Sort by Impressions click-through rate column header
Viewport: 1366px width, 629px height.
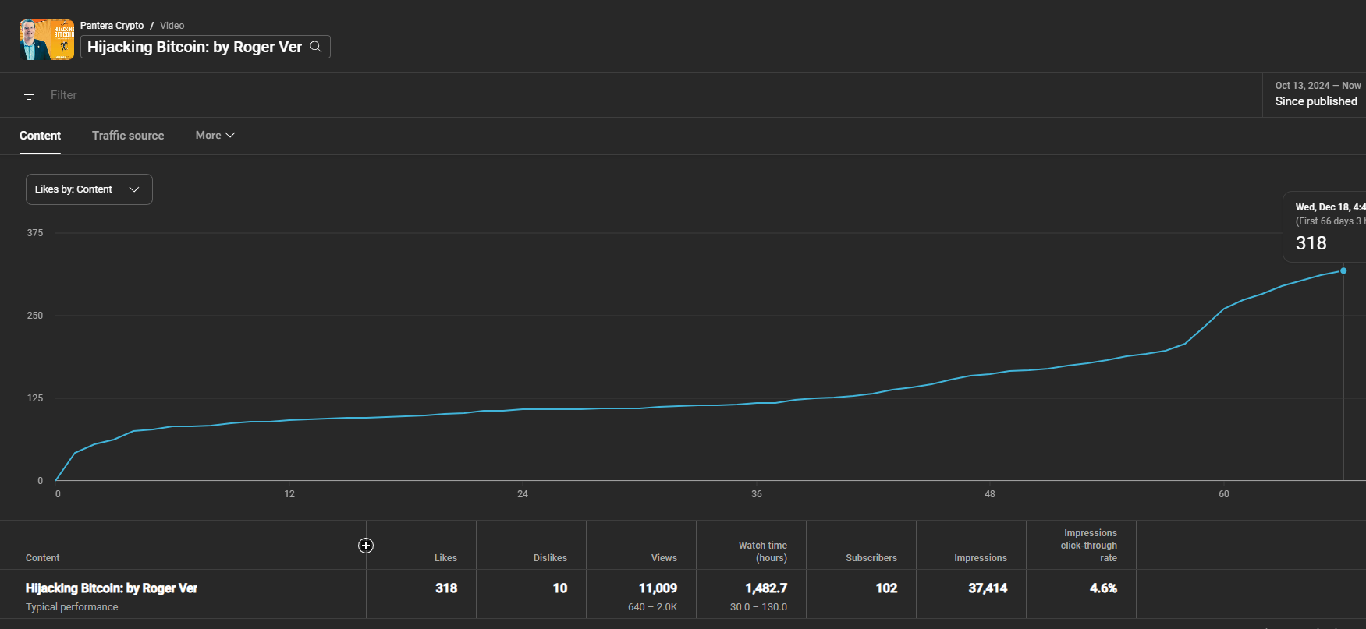pos(1089,546)
